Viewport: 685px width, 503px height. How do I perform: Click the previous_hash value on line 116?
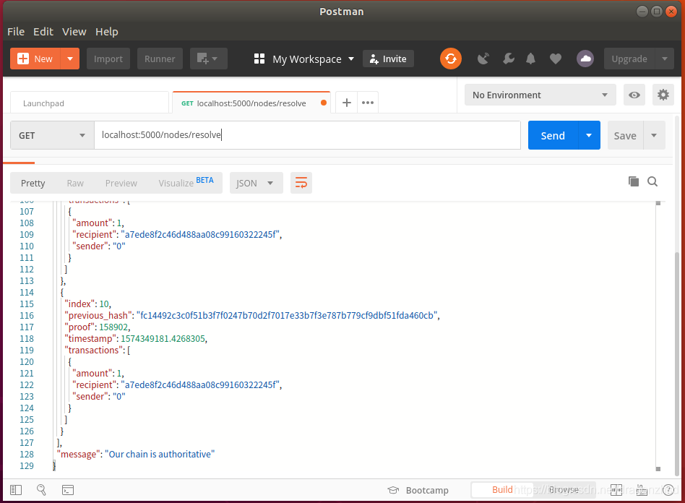[x=288, y=315]
